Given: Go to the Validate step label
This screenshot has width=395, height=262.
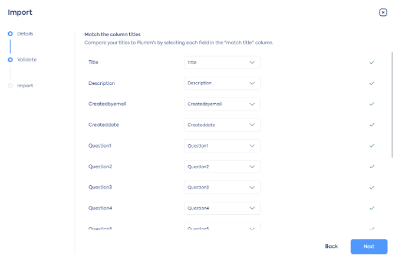Looking at the screenshot, I should tap(27, 60).
